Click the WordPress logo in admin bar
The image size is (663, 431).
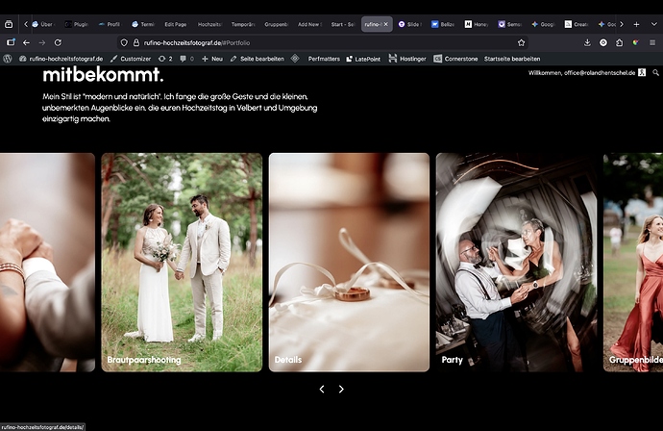(8, 59)
